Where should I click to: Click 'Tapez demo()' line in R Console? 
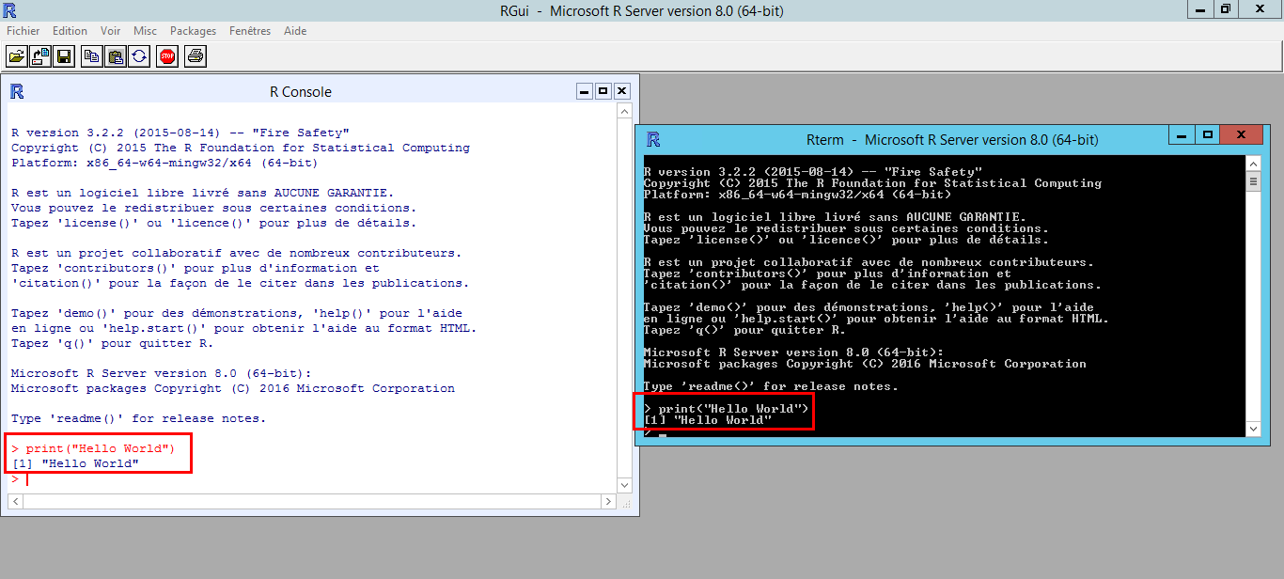237,313
